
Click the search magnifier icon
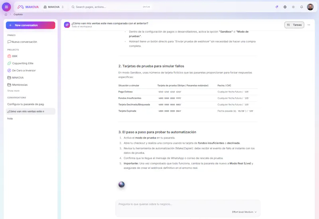pos(73,7)
